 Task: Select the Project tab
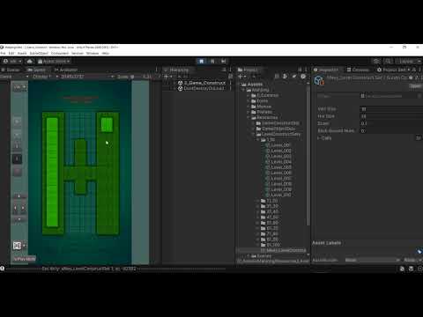point(248,70)
